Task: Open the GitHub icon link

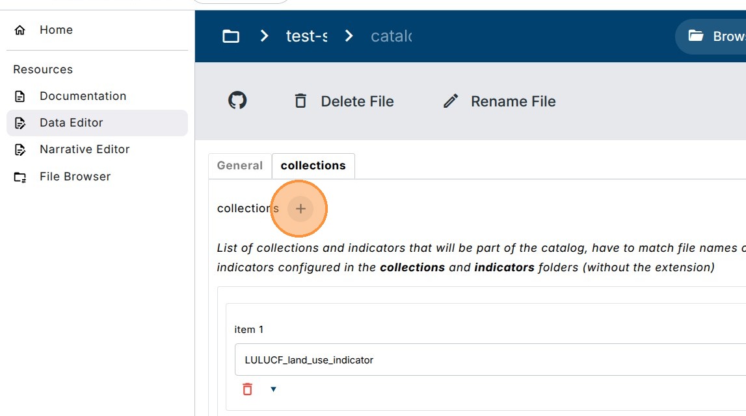Action: (x=237, y=101)
